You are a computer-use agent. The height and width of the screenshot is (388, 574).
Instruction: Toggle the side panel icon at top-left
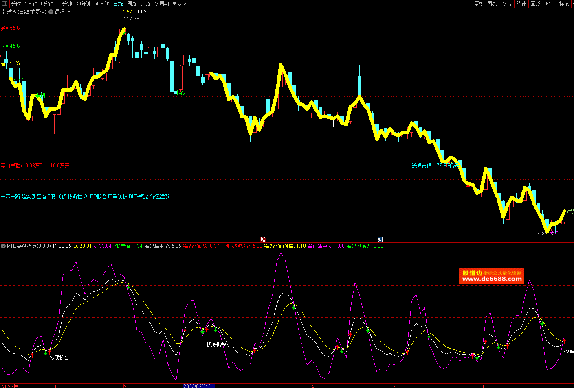(x=4, y=4)
